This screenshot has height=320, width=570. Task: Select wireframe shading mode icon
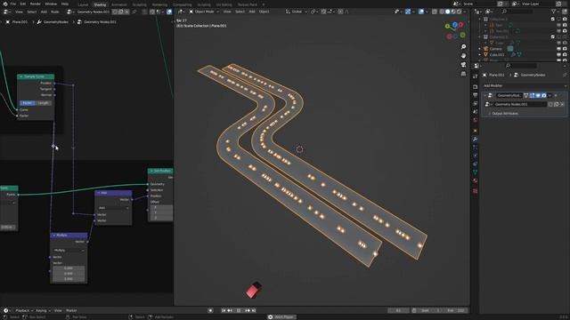[442, 12]
